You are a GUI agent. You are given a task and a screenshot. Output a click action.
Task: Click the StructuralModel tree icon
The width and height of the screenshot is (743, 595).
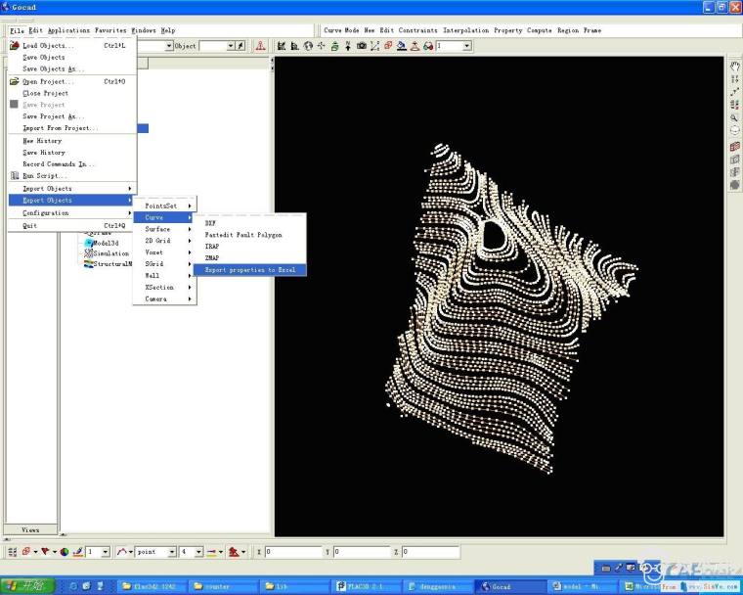(88, 264)
